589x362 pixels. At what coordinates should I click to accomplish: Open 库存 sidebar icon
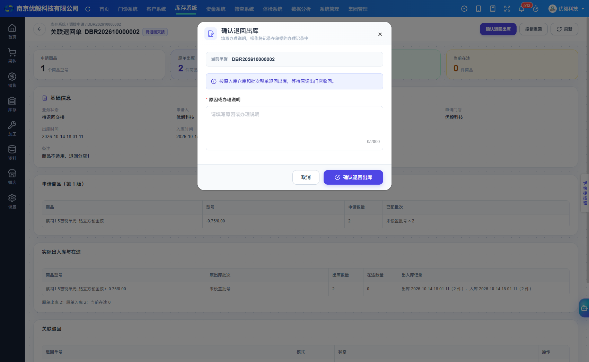pyautogui.click(x=12, y=104)
